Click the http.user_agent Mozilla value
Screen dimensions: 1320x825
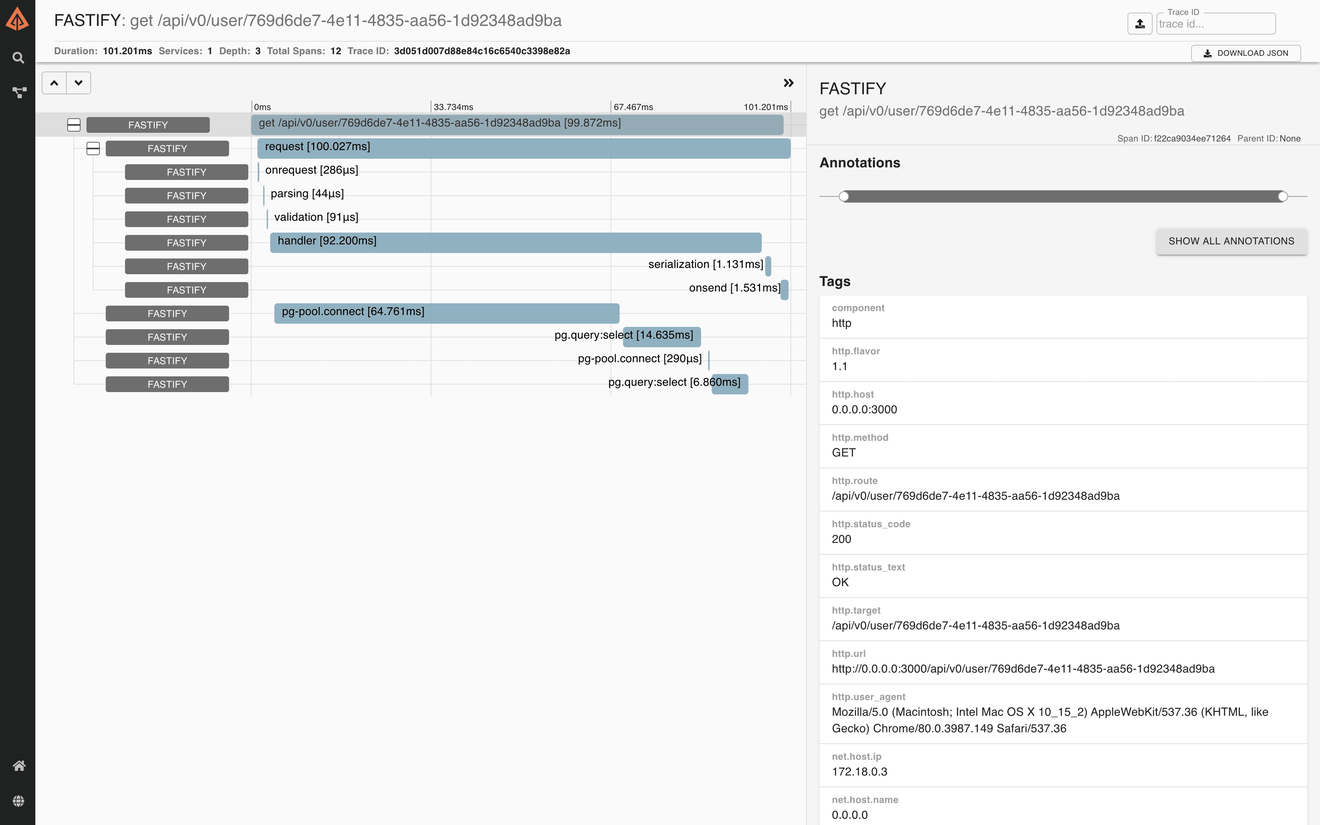click(x=1050, y=720)
